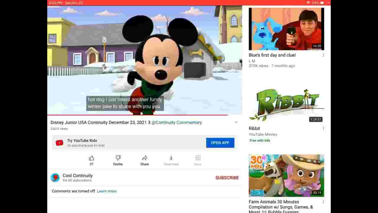The height and width of the screenshot is (213, 378).
Task: Open the Ribbit movie thumbnail
Action: pyautogui.click(x=286, y=102)
